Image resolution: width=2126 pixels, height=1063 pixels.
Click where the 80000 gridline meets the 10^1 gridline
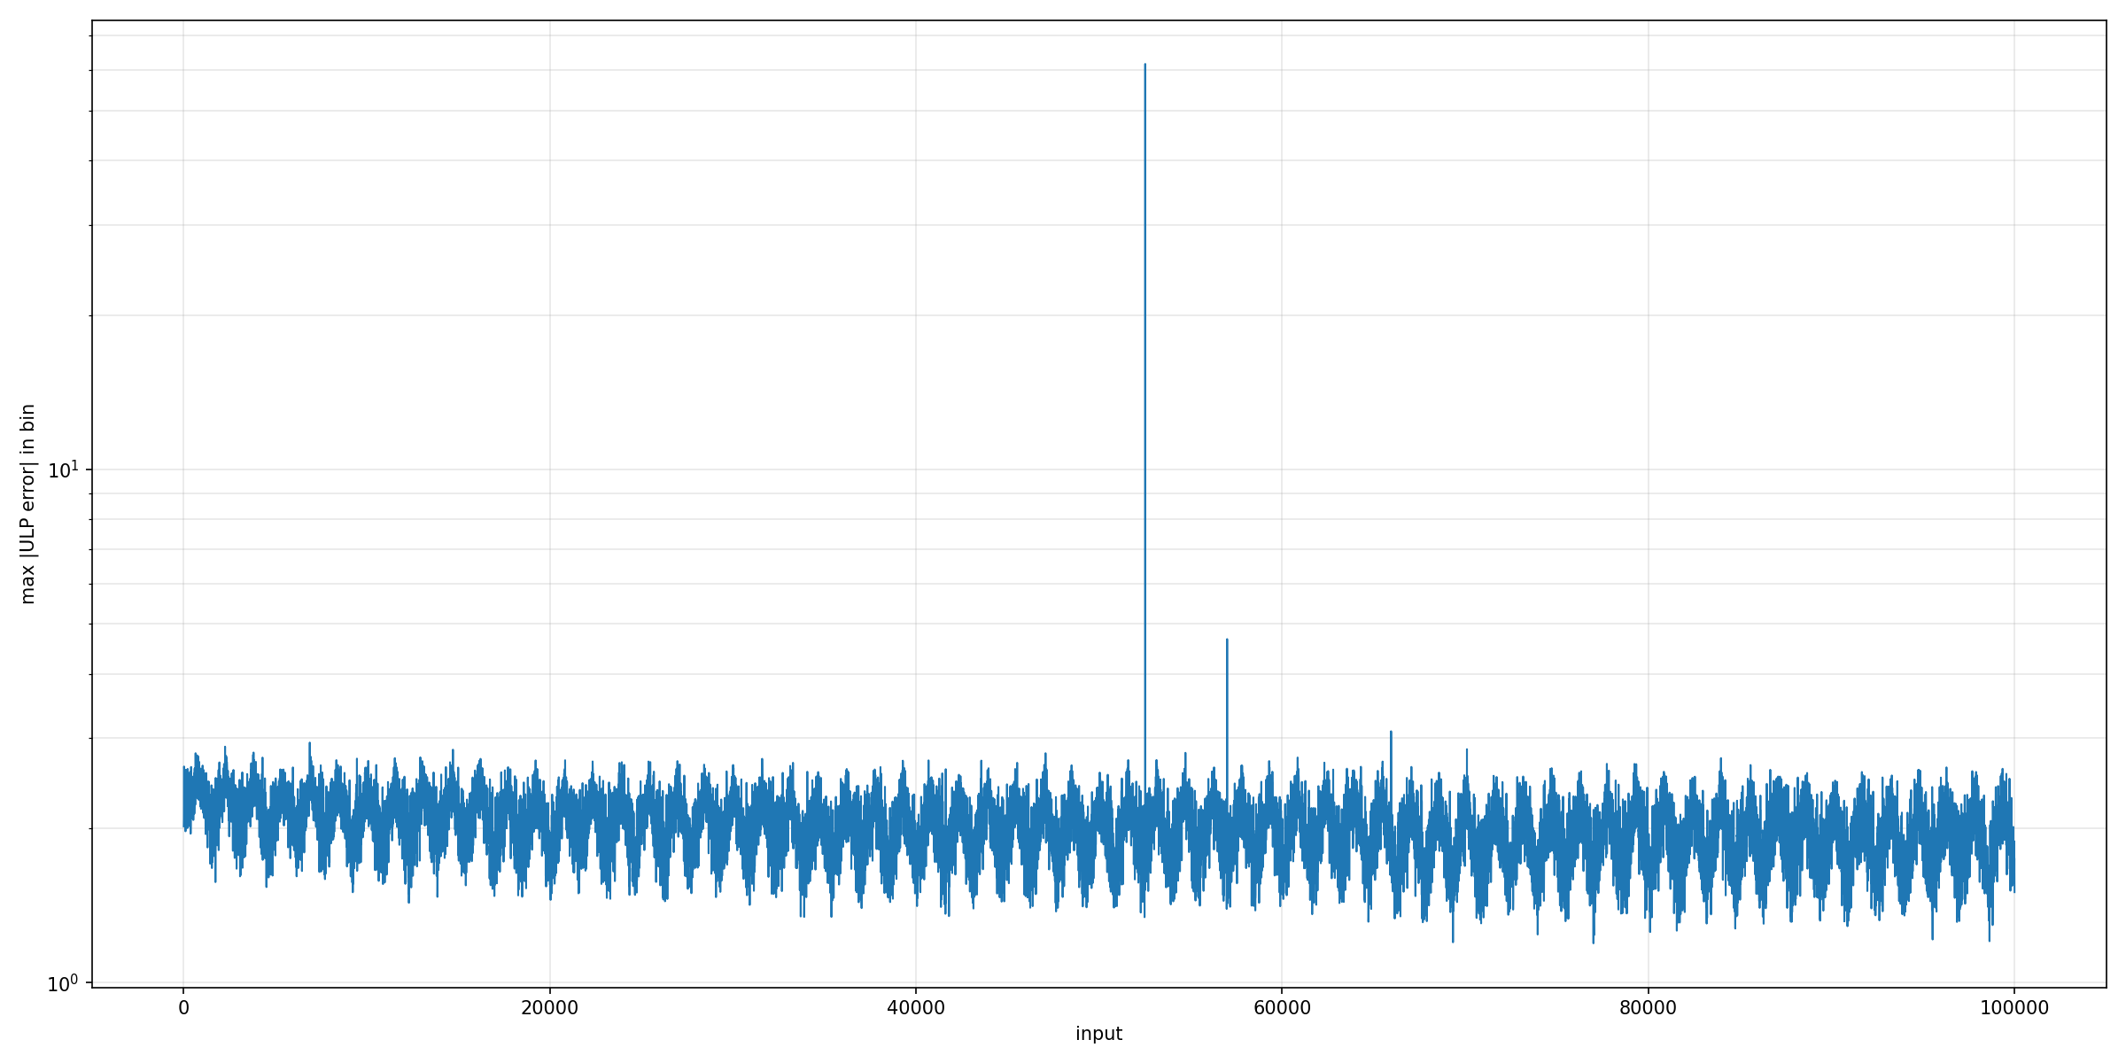[x=1648, y=469]
